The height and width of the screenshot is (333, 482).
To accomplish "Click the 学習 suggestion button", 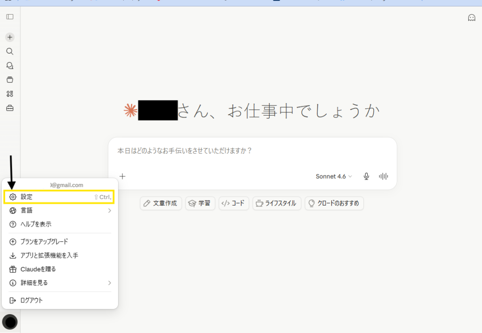I will [x=200, y=203].
